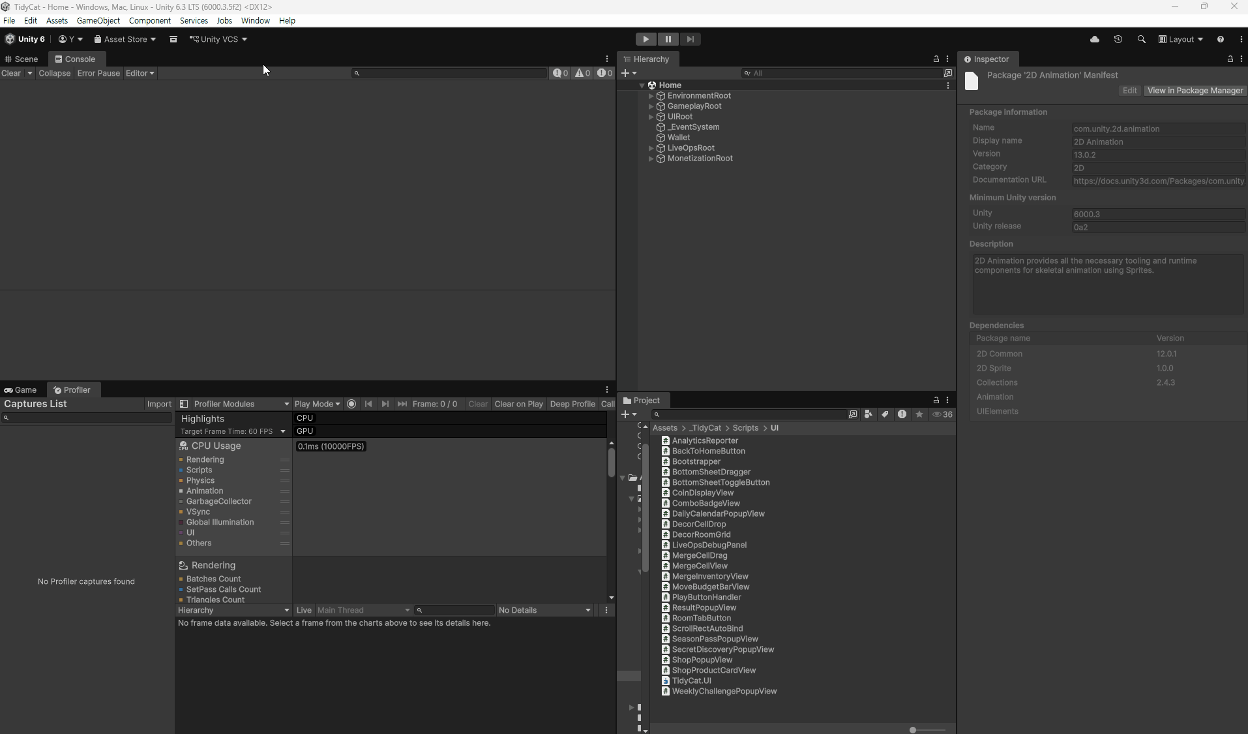Open the Hierarchy create plus dropdown
Viewport: 1248px width, 734px height.
click(629, 73)
